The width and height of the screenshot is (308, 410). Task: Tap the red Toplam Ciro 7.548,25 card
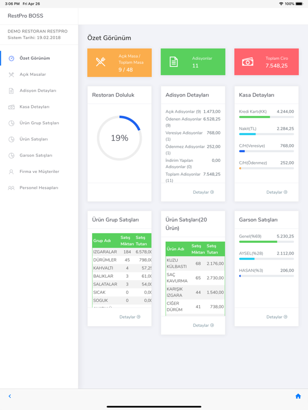[x=266, y=62]
